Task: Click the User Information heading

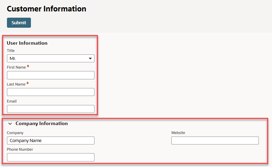Action: (x=27, y=43)
